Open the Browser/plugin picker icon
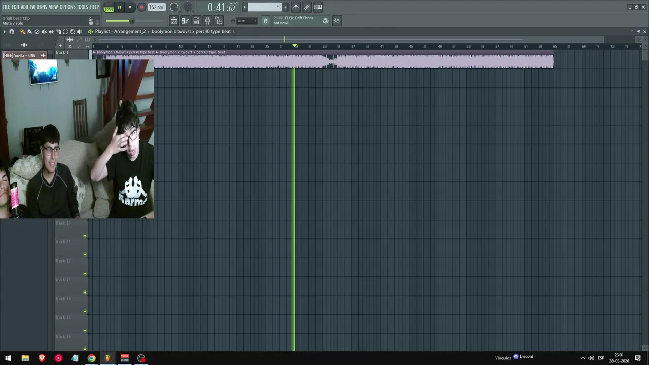The image size is (649, 365). pos(219,21)
